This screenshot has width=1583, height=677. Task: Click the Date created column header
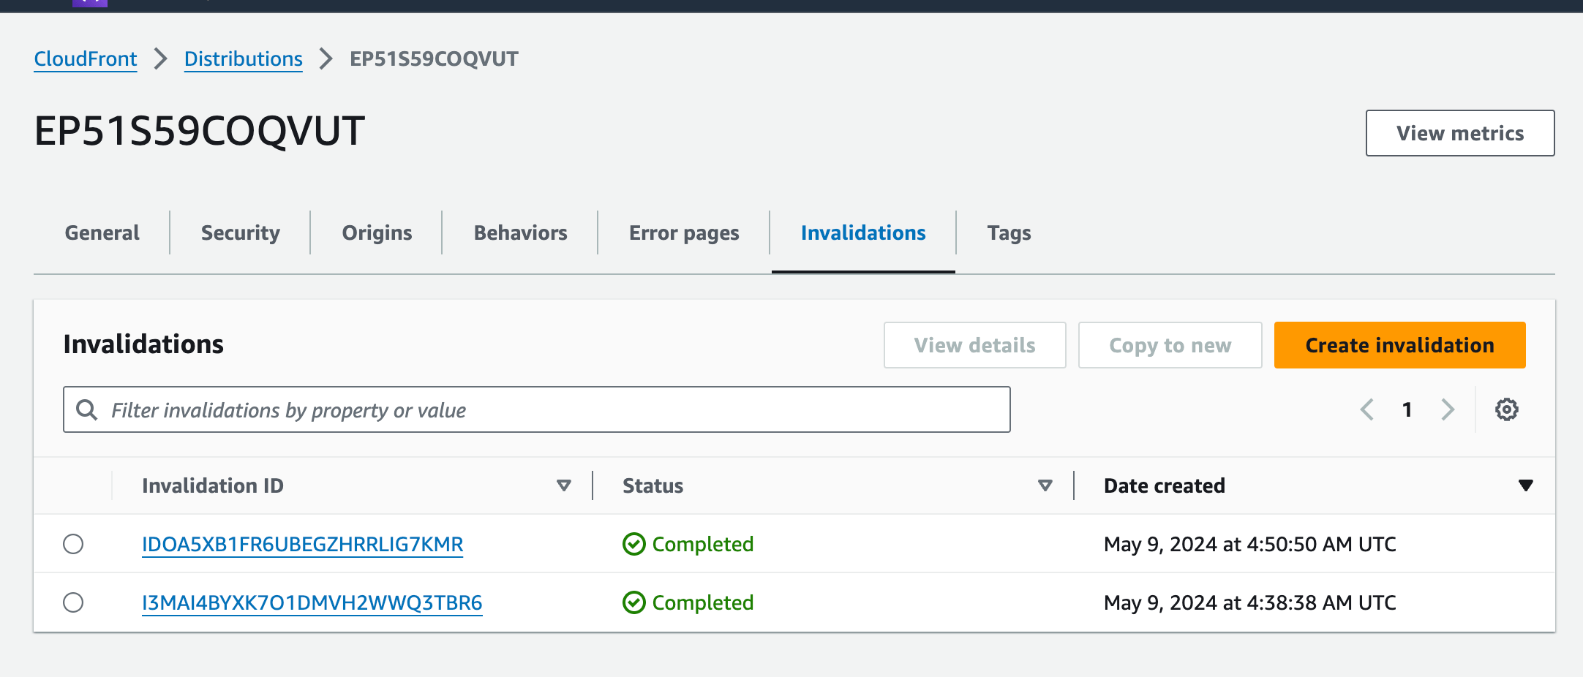(x=1164, y=485)
